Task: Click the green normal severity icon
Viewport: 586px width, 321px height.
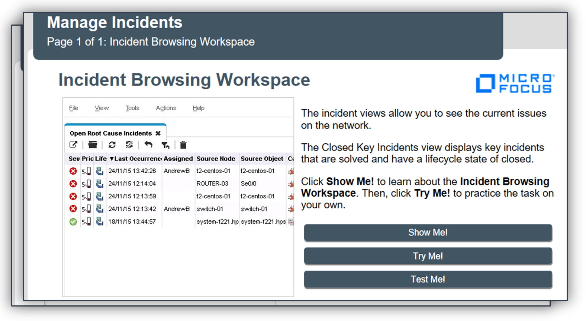Action: pyautogui.click(x=73, y=222)
